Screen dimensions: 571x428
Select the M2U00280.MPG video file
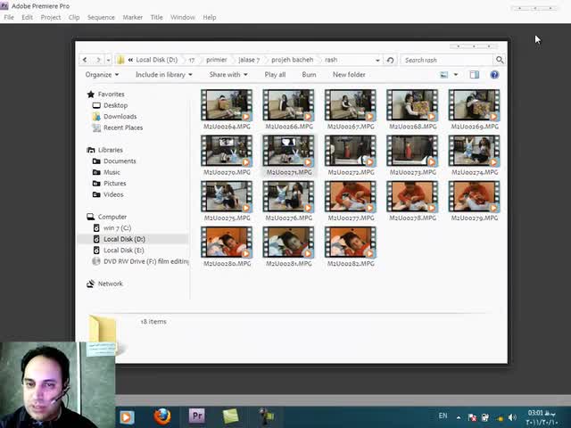pos(227,247)
